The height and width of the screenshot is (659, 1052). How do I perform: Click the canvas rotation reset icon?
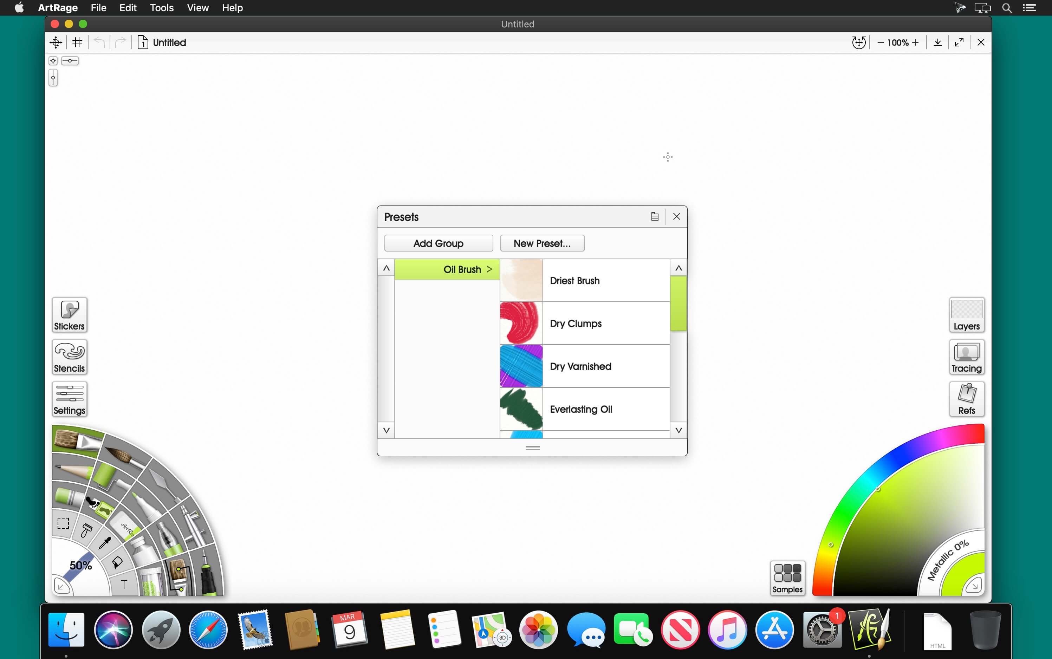859,42
